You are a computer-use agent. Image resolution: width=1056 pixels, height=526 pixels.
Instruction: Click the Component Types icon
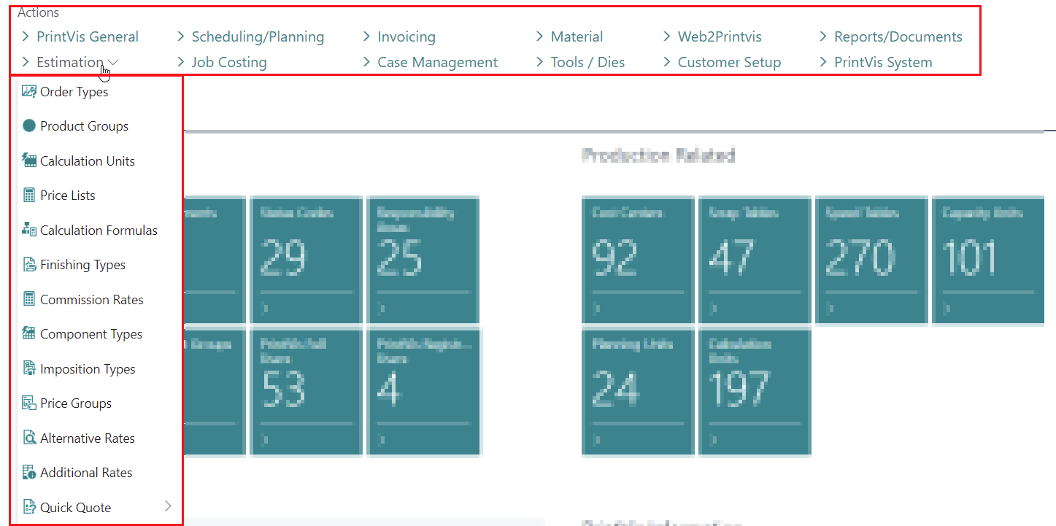coord(29,333)
